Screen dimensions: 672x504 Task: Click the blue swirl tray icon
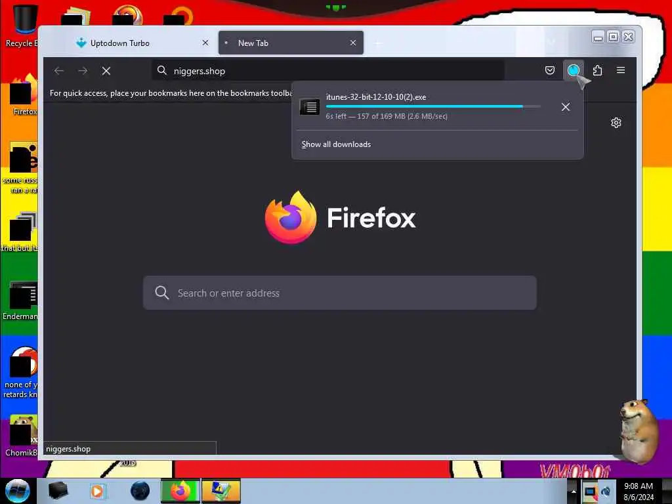(x=606, y=491)
